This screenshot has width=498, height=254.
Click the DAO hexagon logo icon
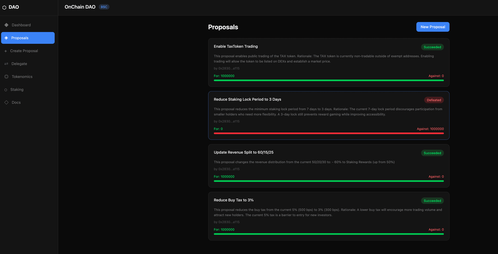point(4,8)
